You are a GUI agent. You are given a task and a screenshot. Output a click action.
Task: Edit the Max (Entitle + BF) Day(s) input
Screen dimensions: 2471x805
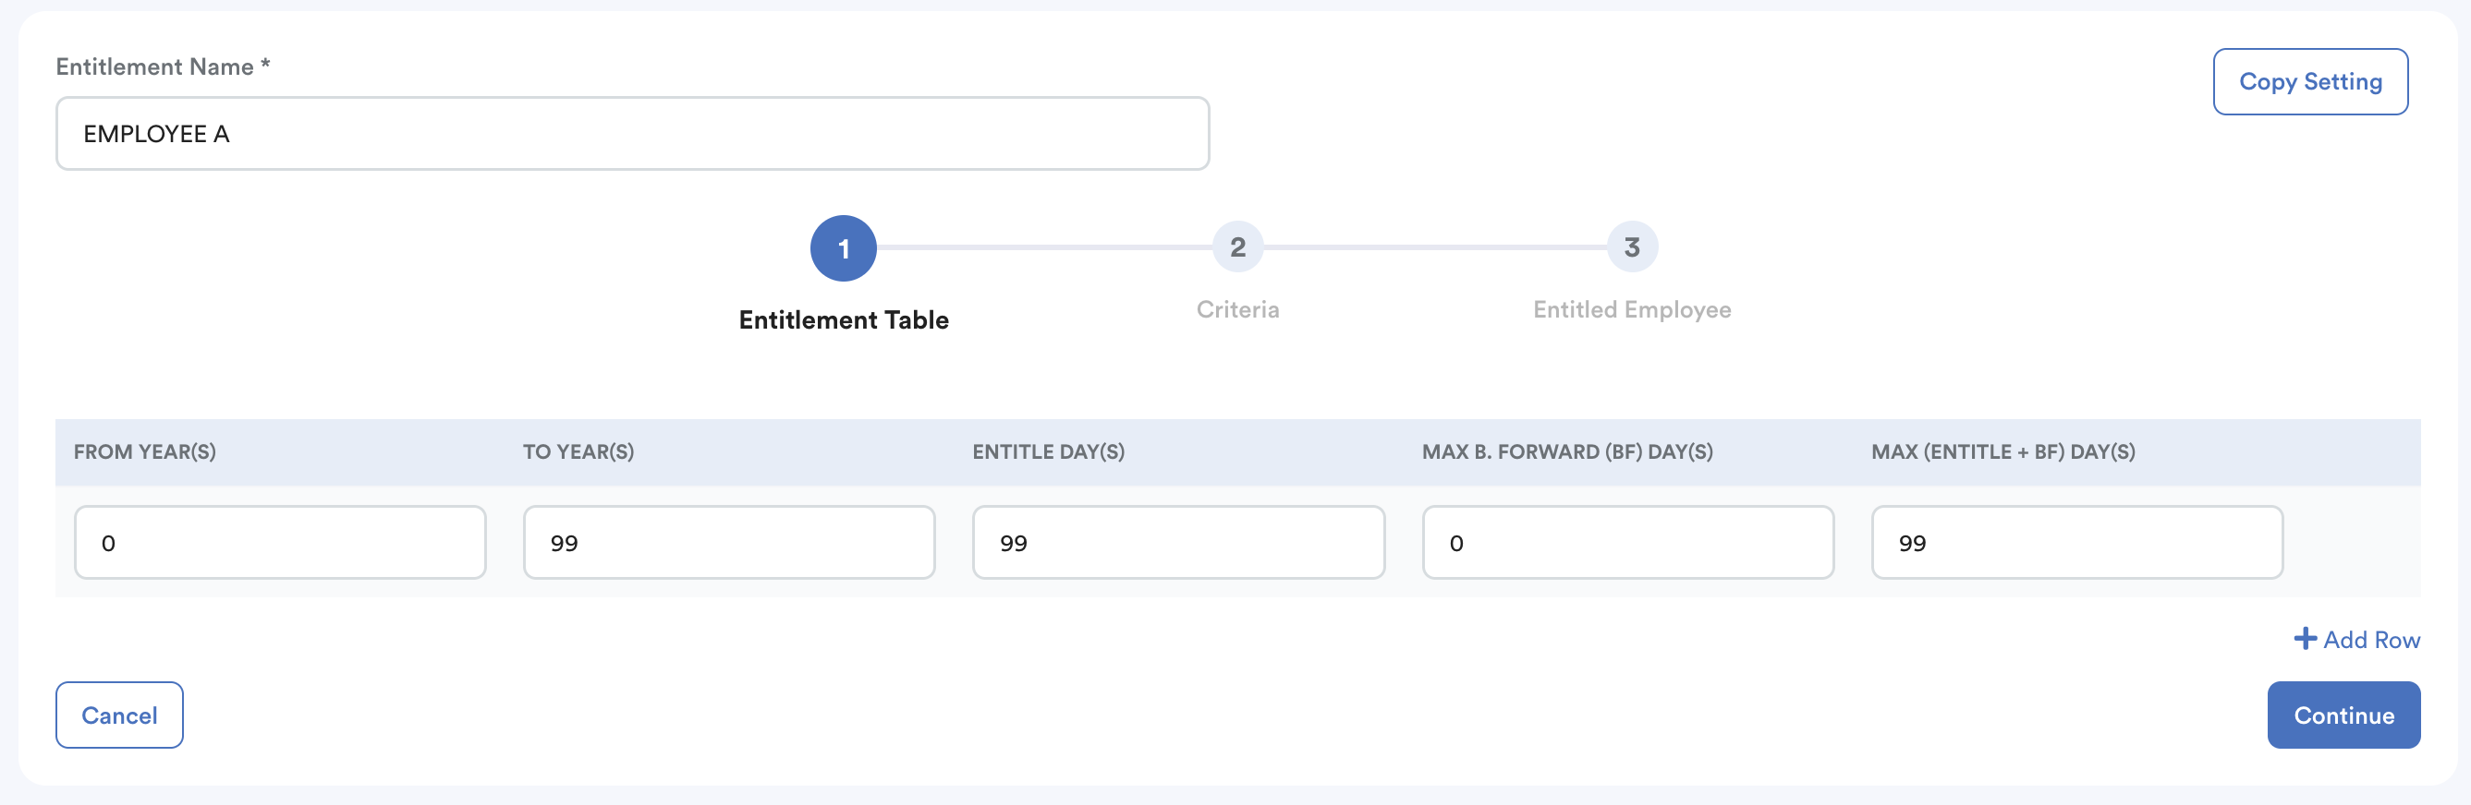click(x=2076, y=543)
